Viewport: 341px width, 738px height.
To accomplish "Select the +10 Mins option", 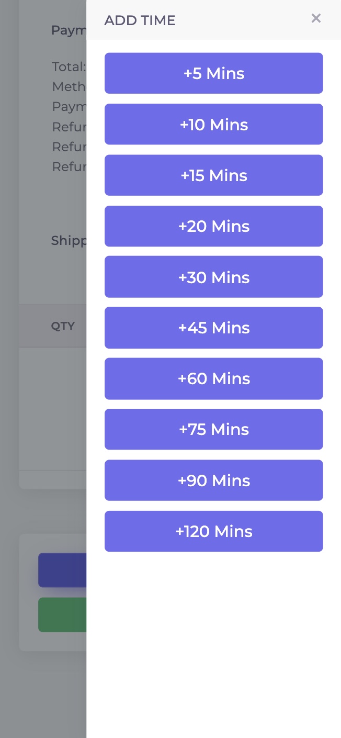I will coord(213,124).
